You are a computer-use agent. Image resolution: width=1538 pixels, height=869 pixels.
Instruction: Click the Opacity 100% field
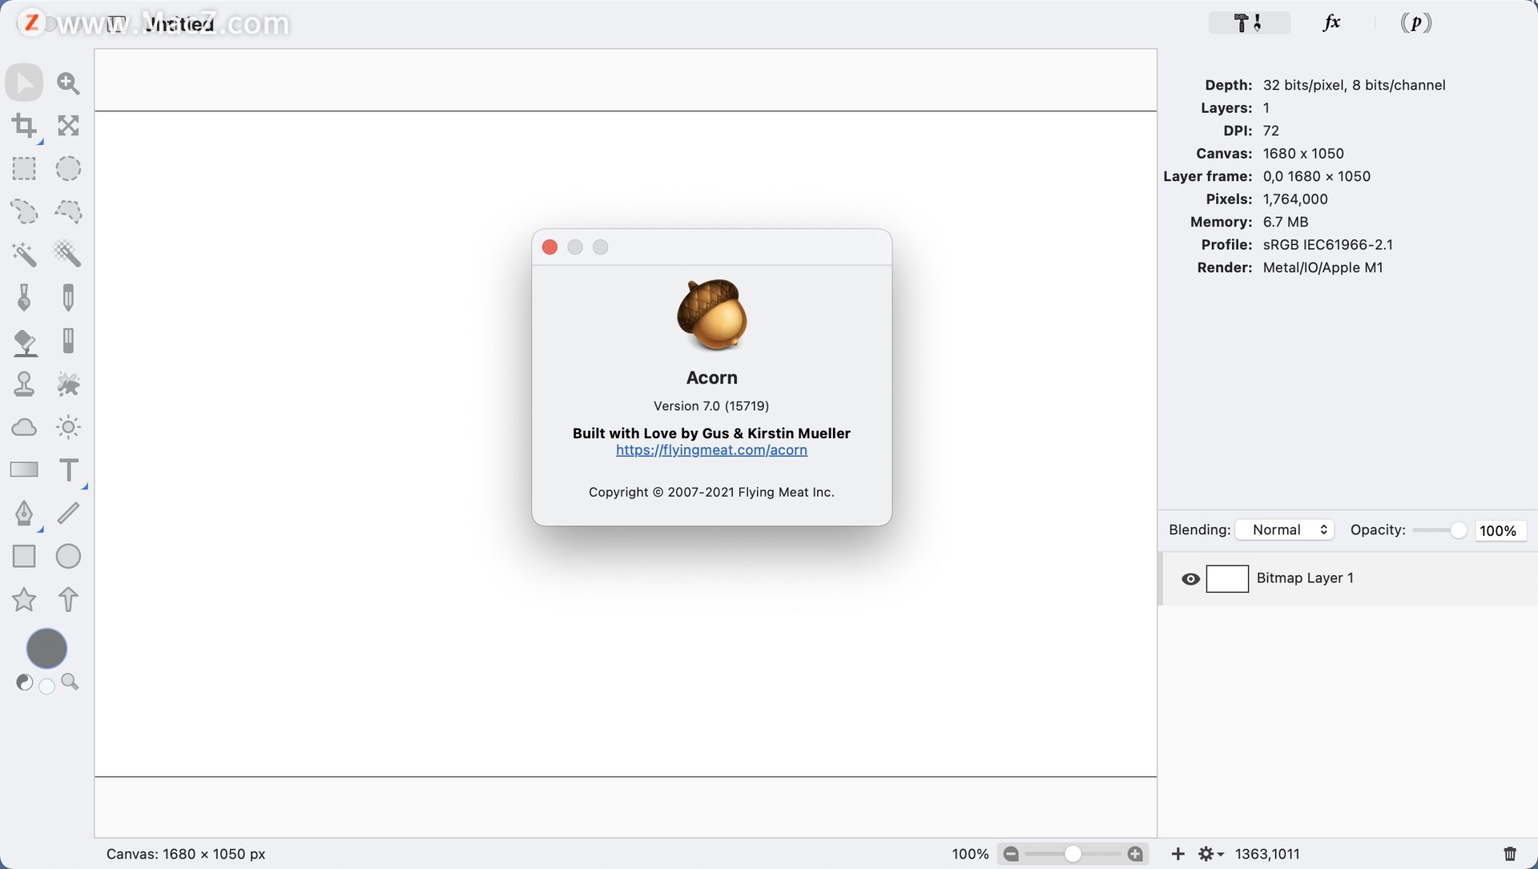[1500, 530]
